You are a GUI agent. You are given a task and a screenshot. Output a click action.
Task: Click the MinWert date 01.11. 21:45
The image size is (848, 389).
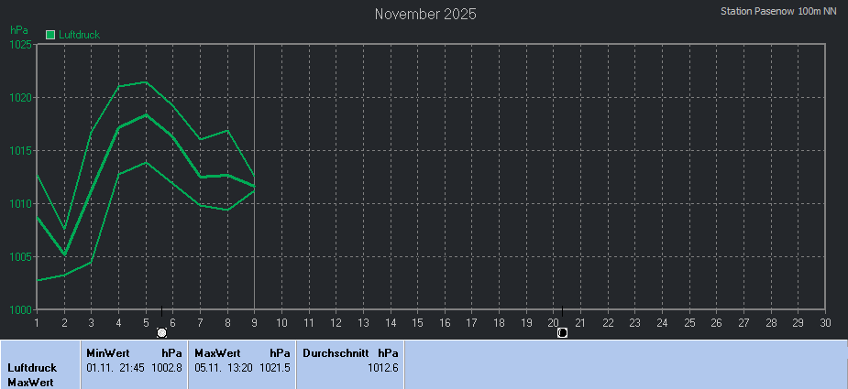coord(116,367)
